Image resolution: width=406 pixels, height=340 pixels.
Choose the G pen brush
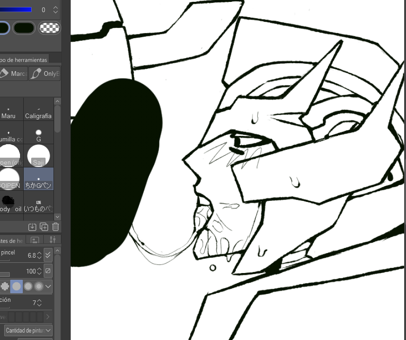(38, 132)
